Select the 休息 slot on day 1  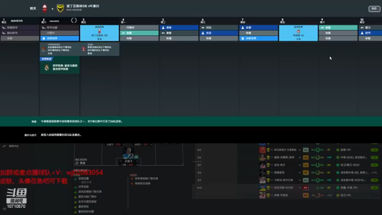[x=20, y=38]
